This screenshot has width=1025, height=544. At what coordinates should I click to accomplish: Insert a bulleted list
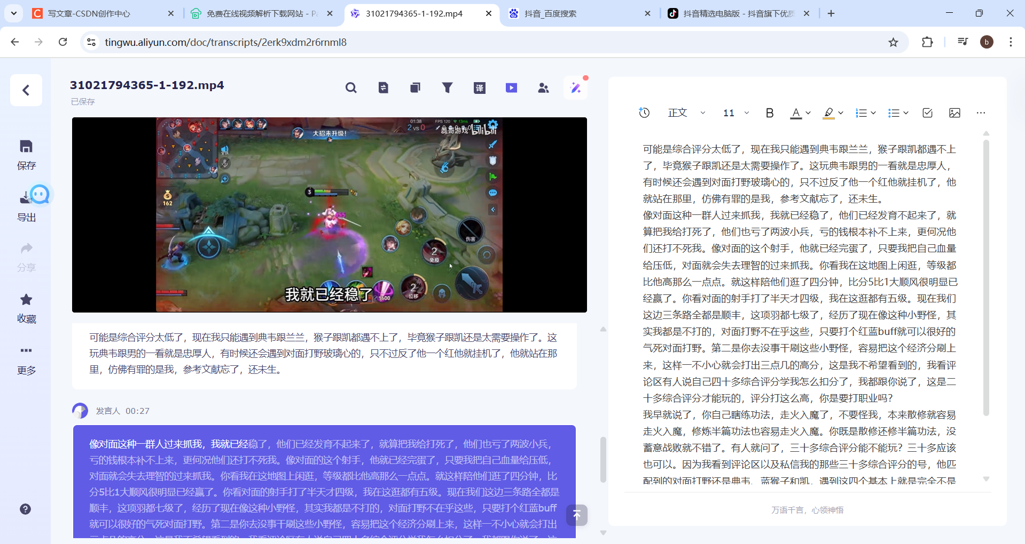[894, 113]
